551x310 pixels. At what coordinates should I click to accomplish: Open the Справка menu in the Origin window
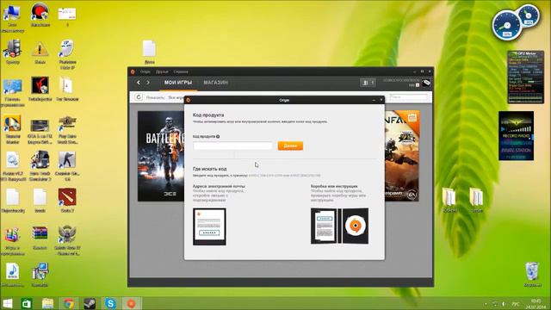pyautogui.click(x=181, y=71)
